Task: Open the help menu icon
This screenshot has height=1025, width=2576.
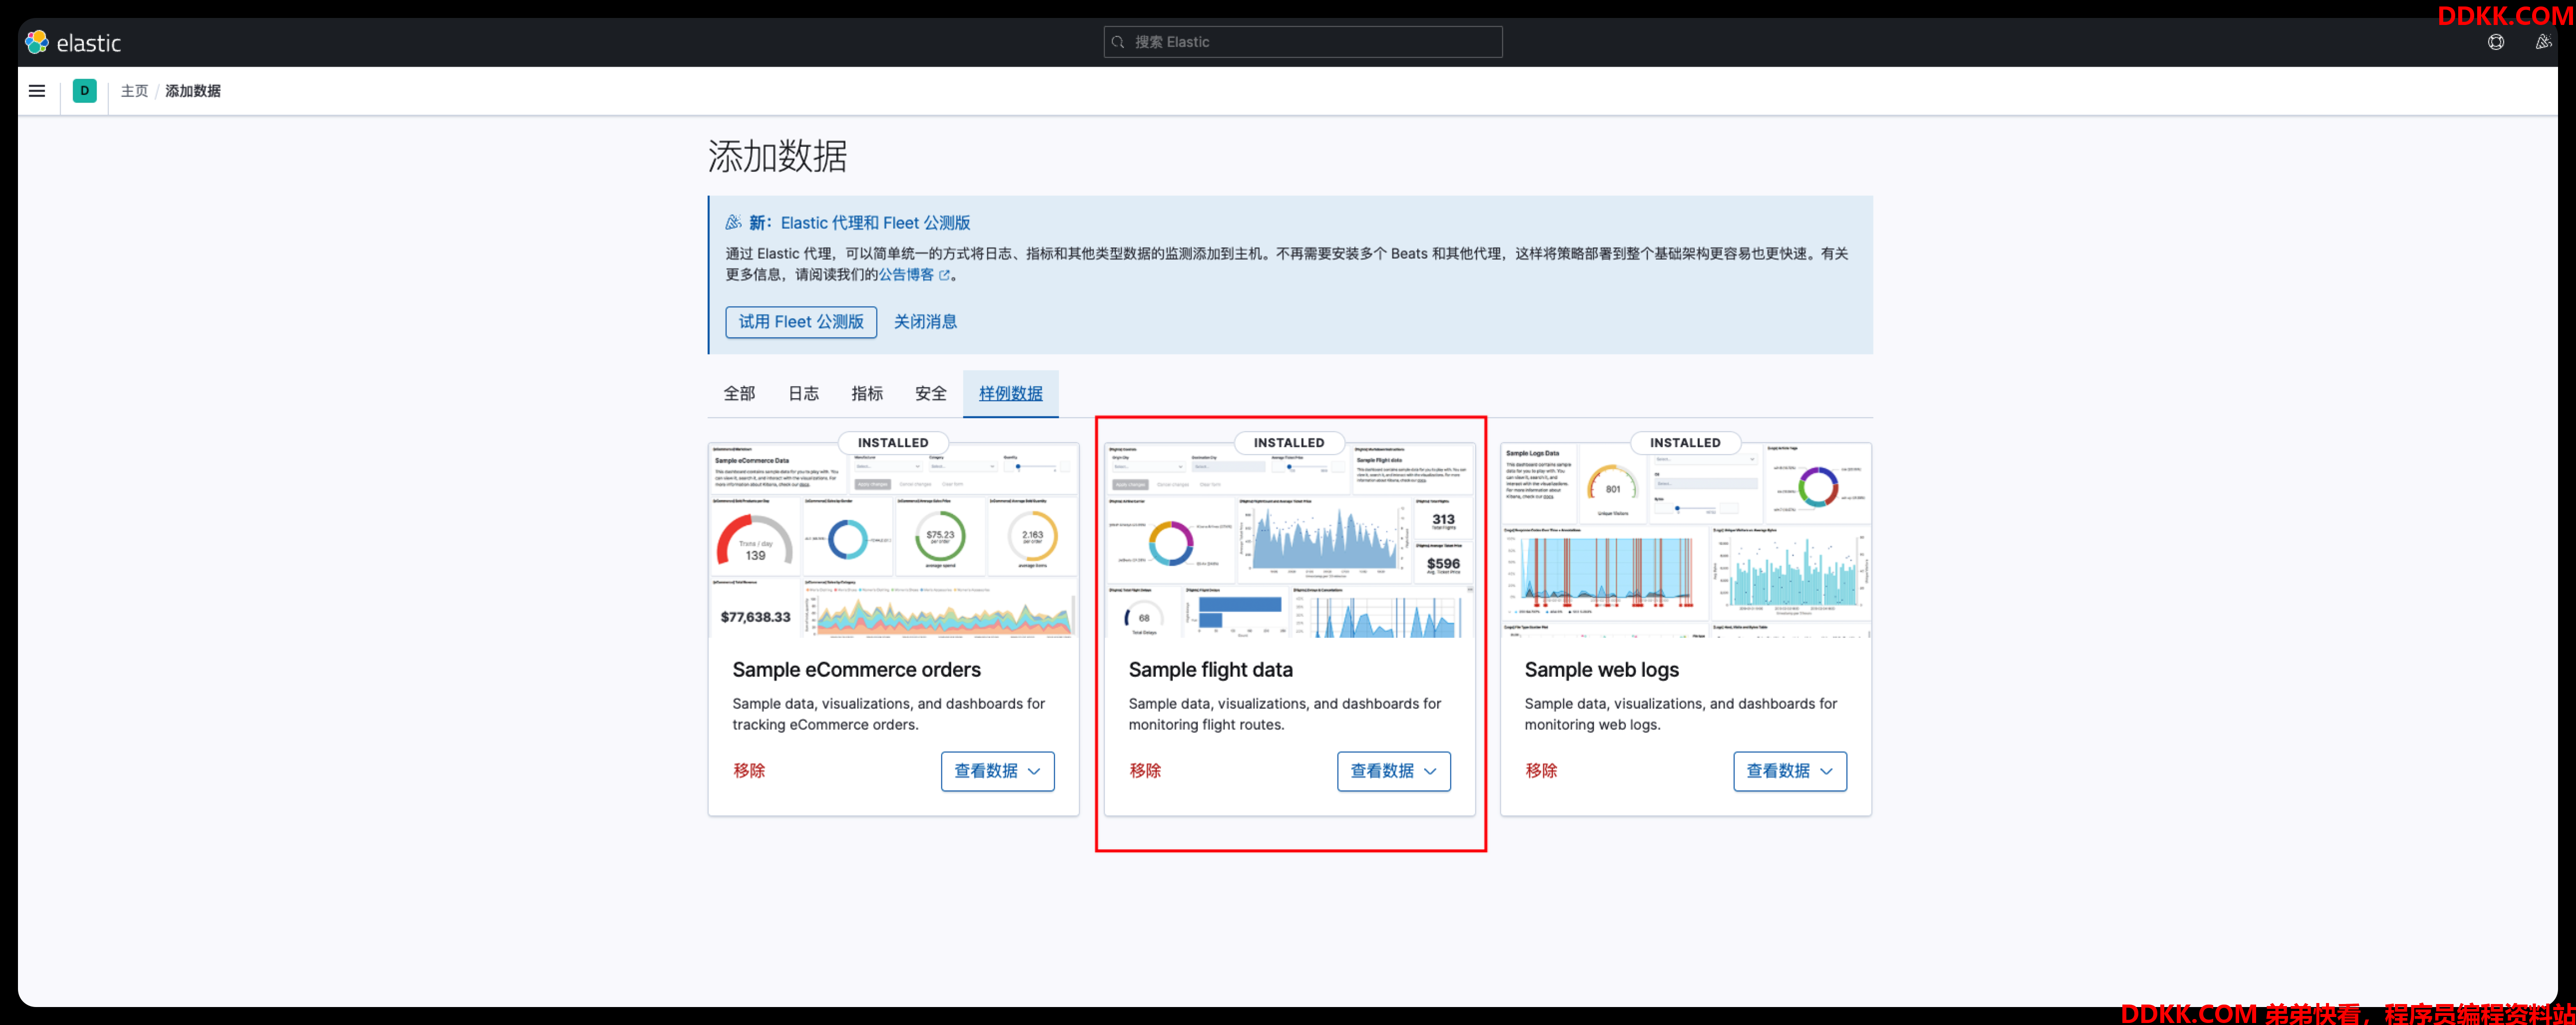Action: click(x=2496, y=42)
